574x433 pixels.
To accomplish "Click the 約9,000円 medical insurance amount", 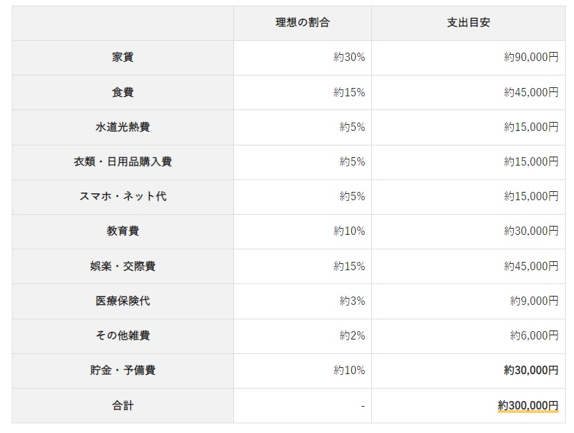I will pos(534,301).
